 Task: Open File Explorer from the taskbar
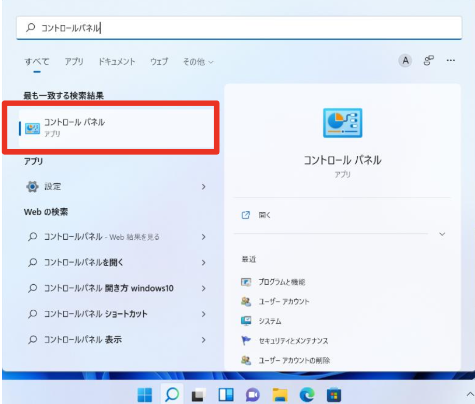point(280,395)
